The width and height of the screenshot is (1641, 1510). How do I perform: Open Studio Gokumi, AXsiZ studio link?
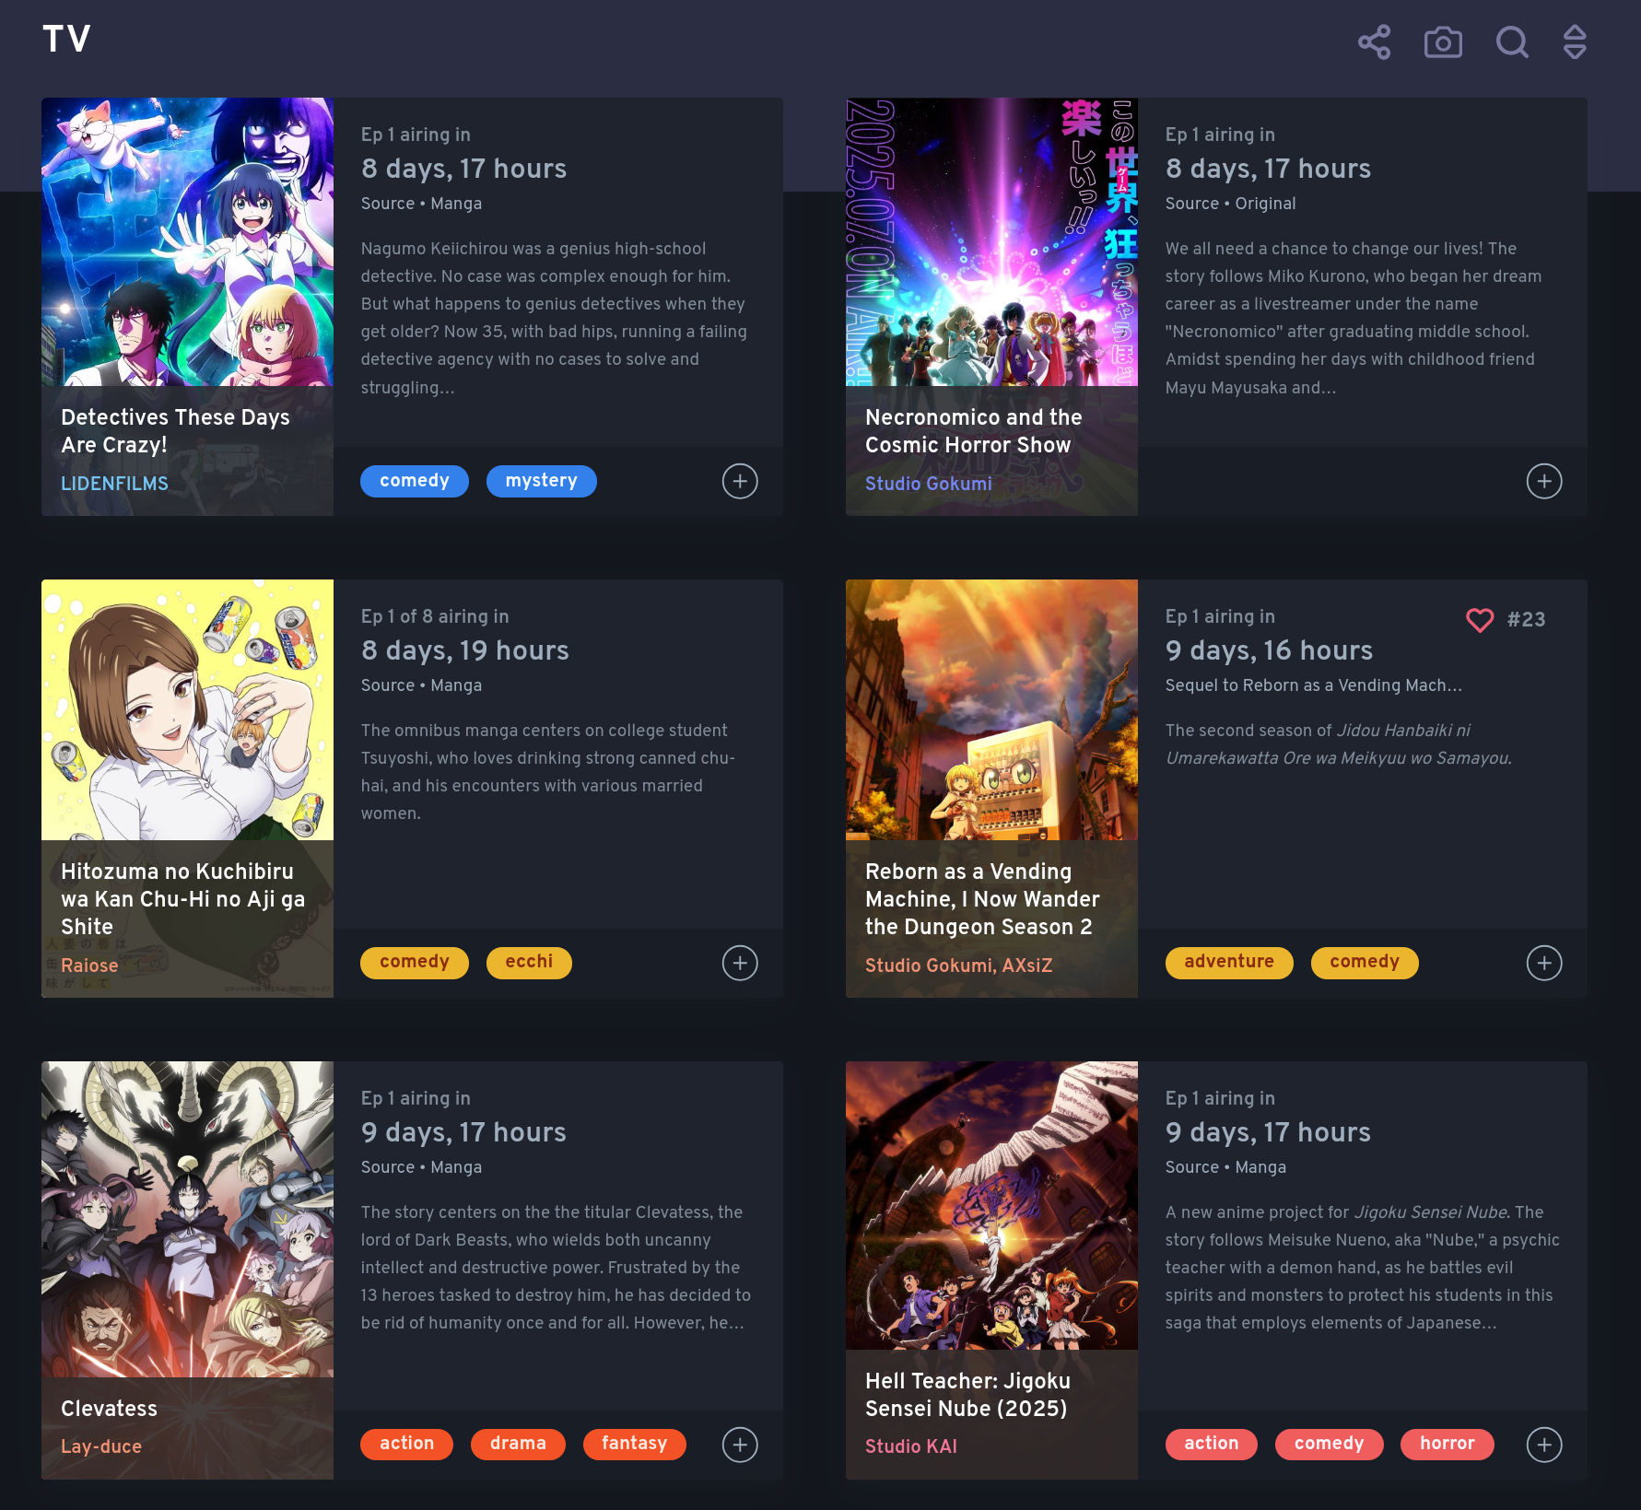958,966
